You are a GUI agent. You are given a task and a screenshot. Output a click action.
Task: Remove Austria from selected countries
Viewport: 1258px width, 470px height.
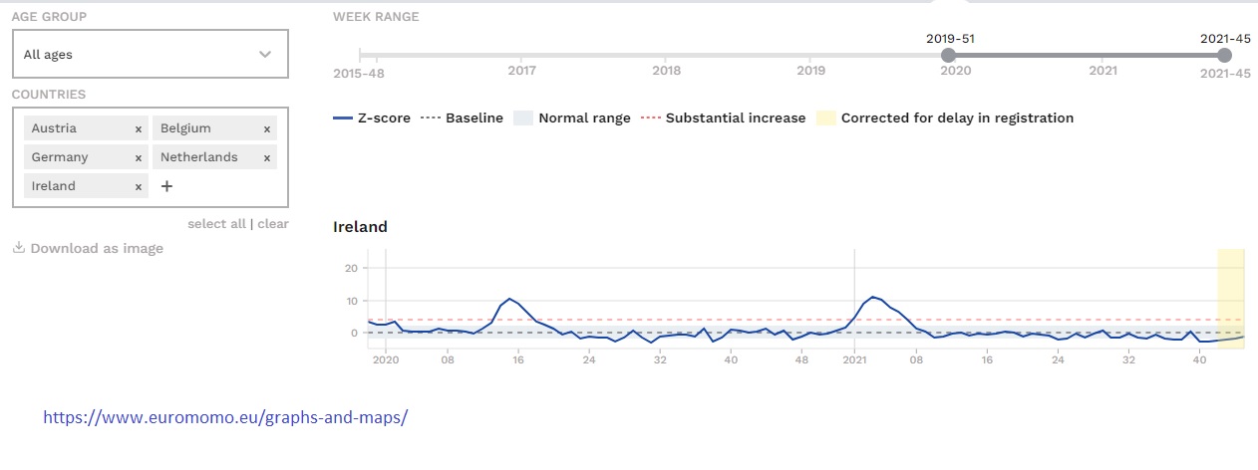pos(139,129)
